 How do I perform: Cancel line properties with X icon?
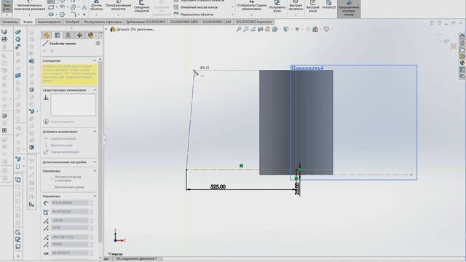52,51
